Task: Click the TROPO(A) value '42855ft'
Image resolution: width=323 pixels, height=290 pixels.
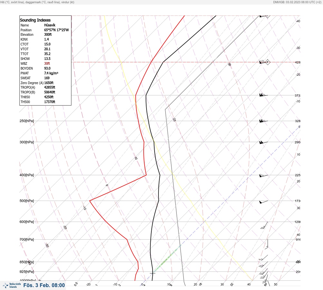Action: click(x=50, y=87)
